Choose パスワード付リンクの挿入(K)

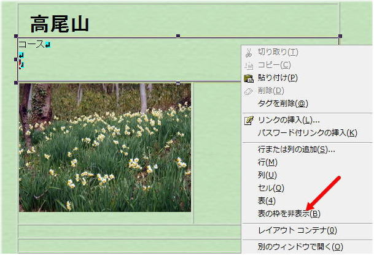click(x=308, y=133)
